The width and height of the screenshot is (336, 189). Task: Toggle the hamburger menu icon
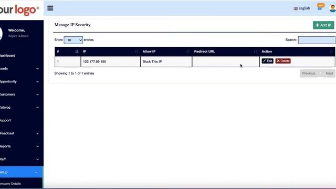[x=50, y=8]
